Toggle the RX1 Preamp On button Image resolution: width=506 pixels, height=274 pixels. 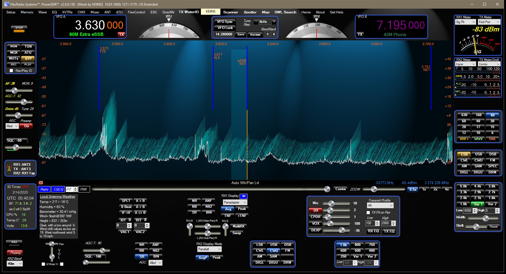[x=26, y=126]
